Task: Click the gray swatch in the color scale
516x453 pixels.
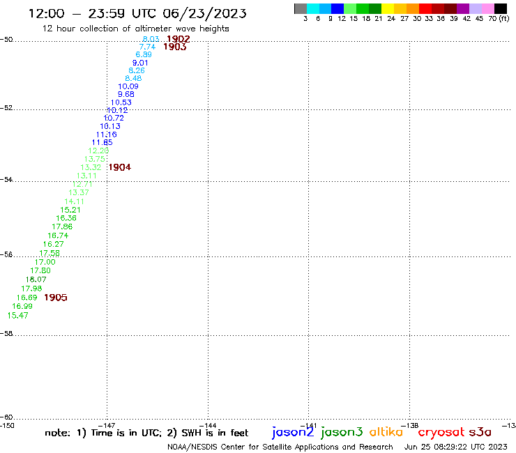Action: pyautogui.click(x=301, y=8)
